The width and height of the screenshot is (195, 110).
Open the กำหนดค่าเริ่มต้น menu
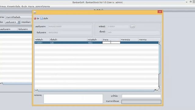point(13,6)
